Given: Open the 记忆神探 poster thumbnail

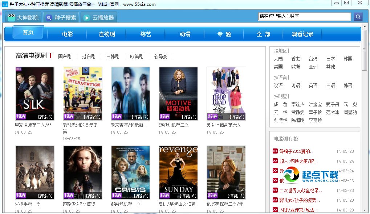Looking at the screenshot, I should click(x=226, y=173).
